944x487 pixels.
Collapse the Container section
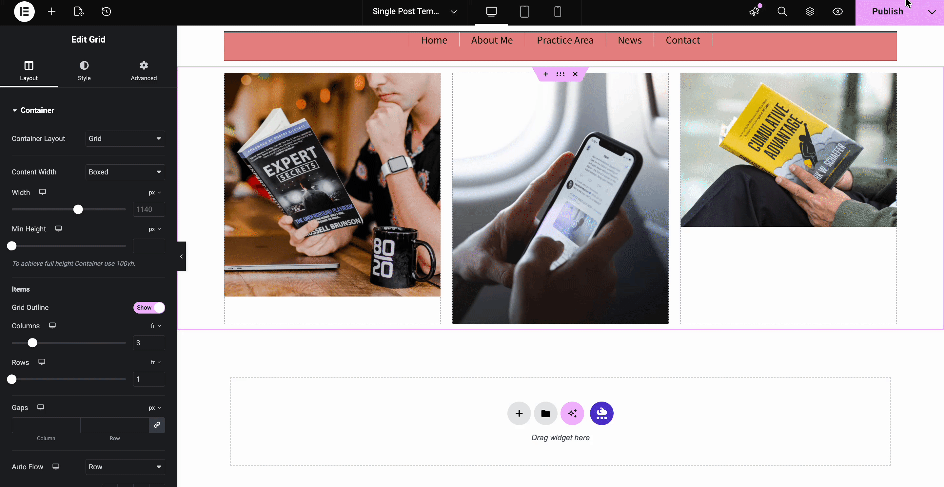33,110
